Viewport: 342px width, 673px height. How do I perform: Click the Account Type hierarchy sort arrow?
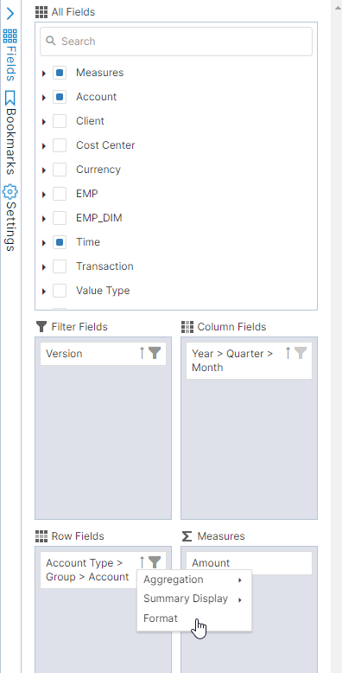tap(142, 562)
